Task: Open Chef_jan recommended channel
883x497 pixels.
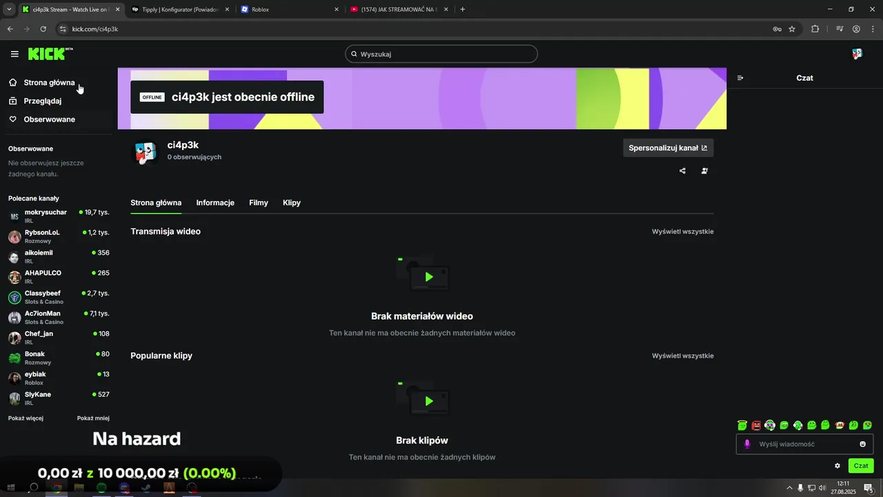Action: pos(59,338)
